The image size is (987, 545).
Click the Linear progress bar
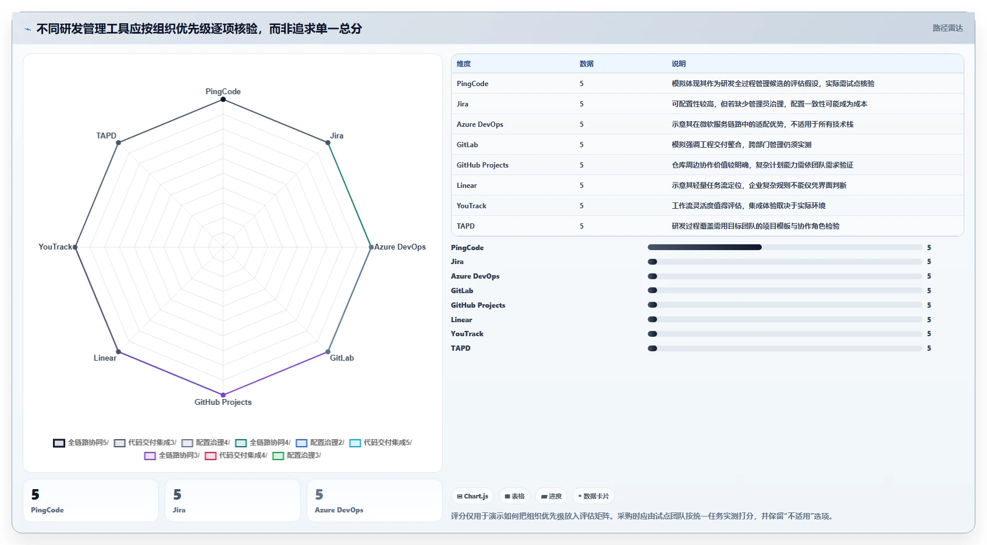point(784,319)
